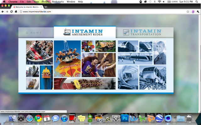
Task: Launch Photoshop from the Dock
Action: pyautogui.click(x=124, y=118)
